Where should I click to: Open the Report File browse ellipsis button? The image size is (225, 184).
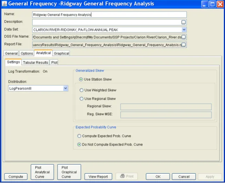tap(184, 45)
